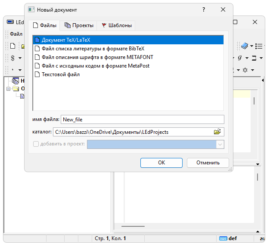
Task: Click the Отменить button
Action: pyautogui.click(x=208, y=163)
